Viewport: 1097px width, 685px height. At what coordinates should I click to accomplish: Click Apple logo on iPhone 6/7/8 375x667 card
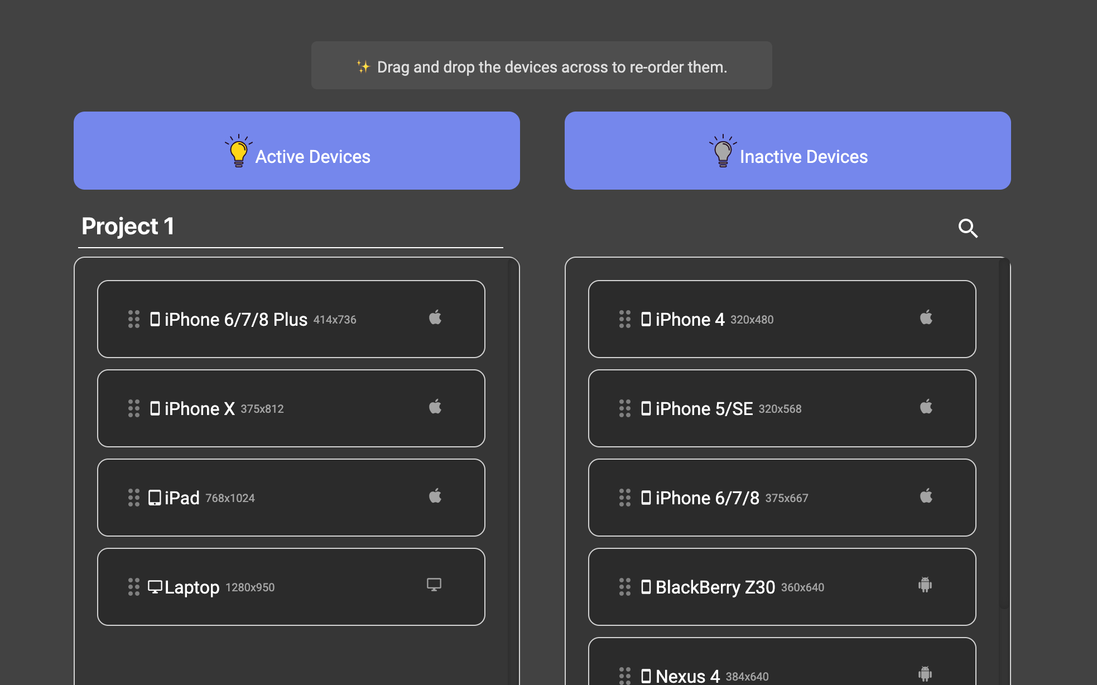926,496
